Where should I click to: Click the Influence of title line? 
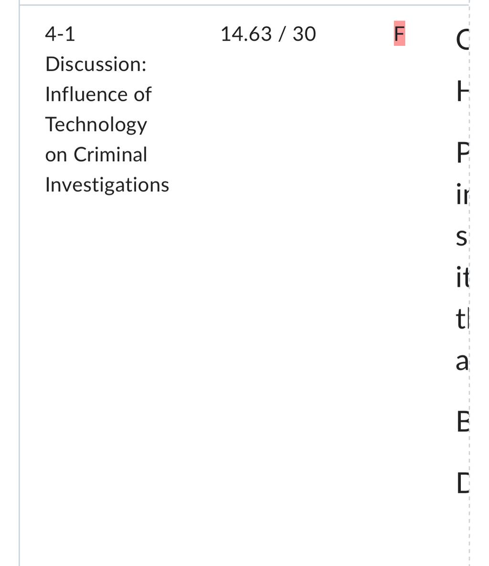click(x=98, y=94)
